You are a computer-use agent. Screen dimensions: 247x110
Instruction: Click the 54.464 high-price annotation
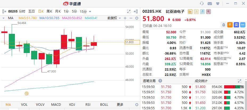click(x=22, y=23)
